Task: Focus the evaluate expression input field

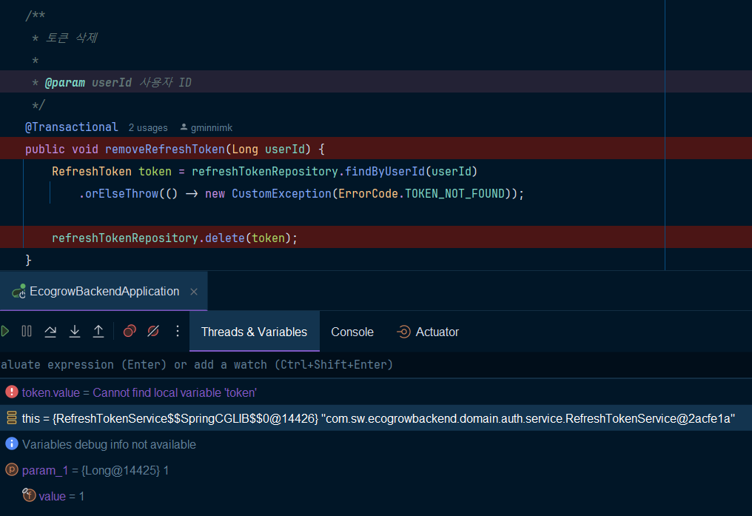Action: 376,365
